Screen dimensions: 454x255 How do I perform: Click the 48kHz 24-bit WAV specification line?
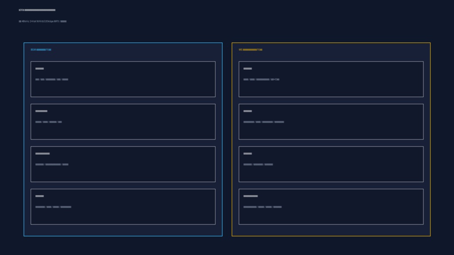[43, 21]
